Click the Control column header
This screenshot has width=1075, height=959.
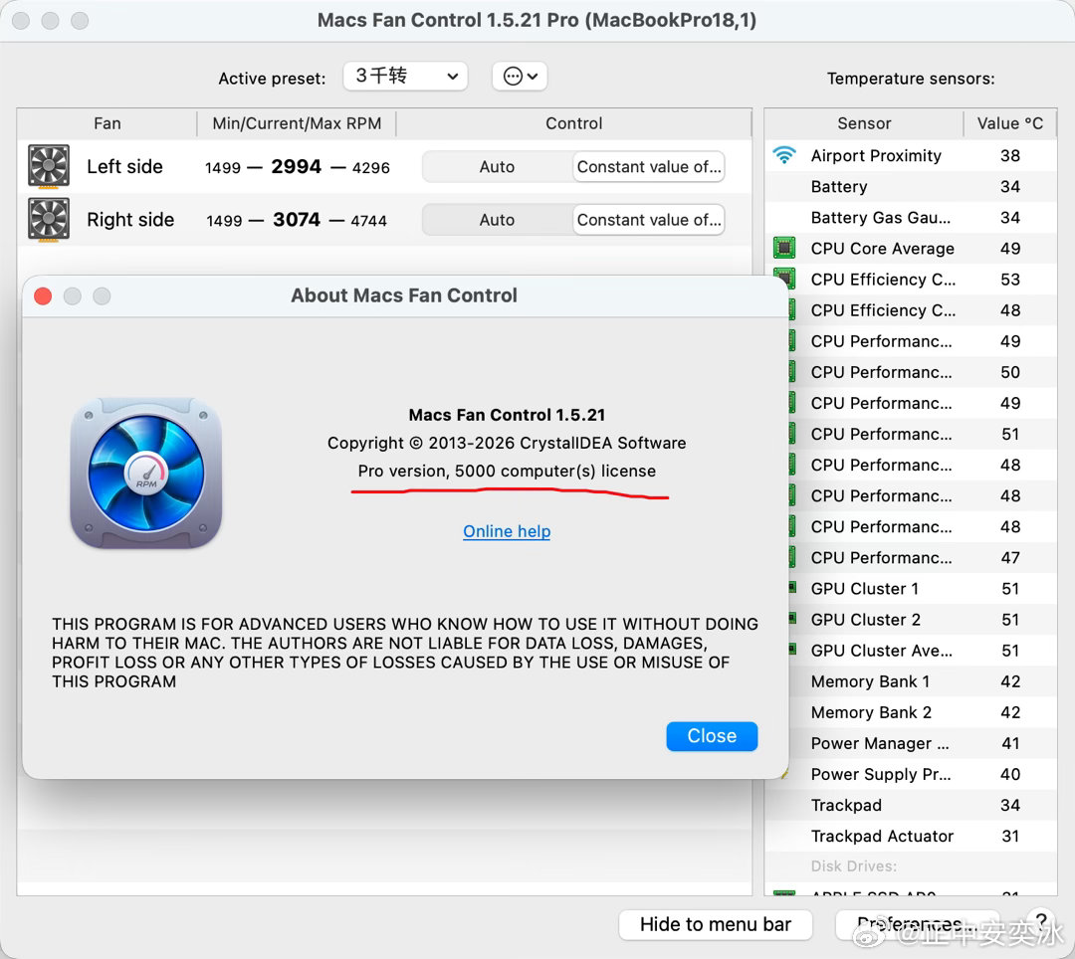574,123
